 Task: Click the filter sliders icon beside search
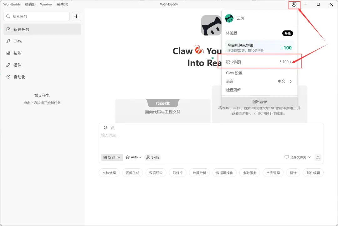click(77, 16)
